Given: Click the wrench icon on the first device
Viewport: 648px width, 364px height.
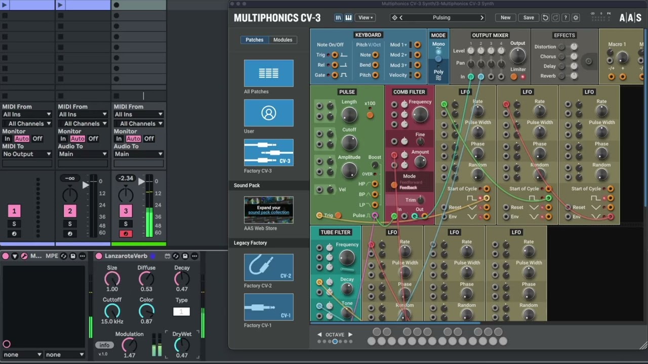Looking at the screenshot, I should 24,256.
